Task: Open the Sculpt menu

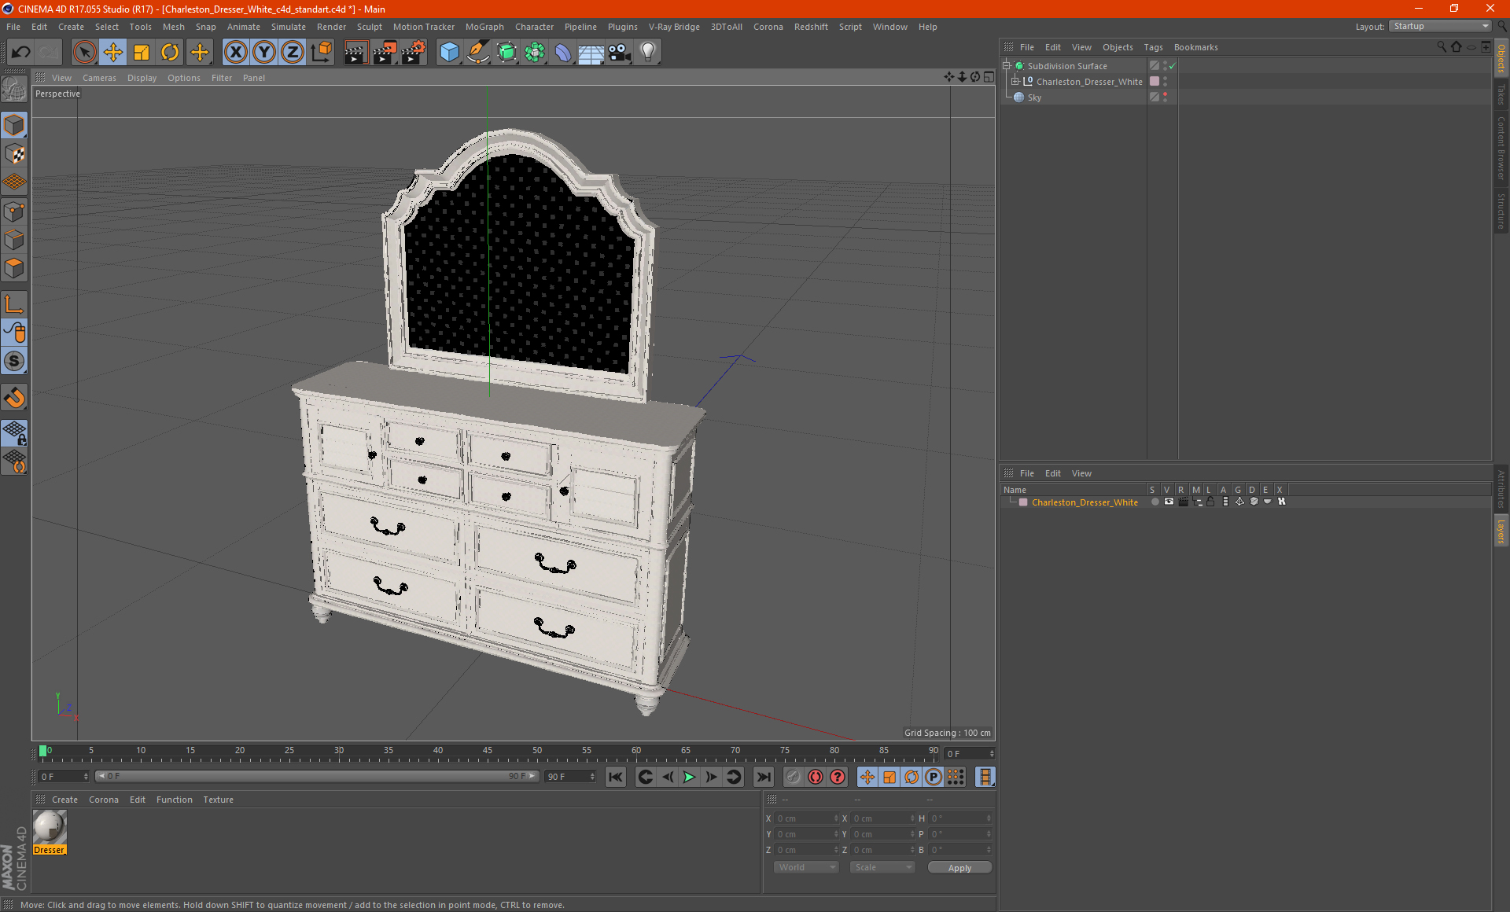Action: point(369,27)
